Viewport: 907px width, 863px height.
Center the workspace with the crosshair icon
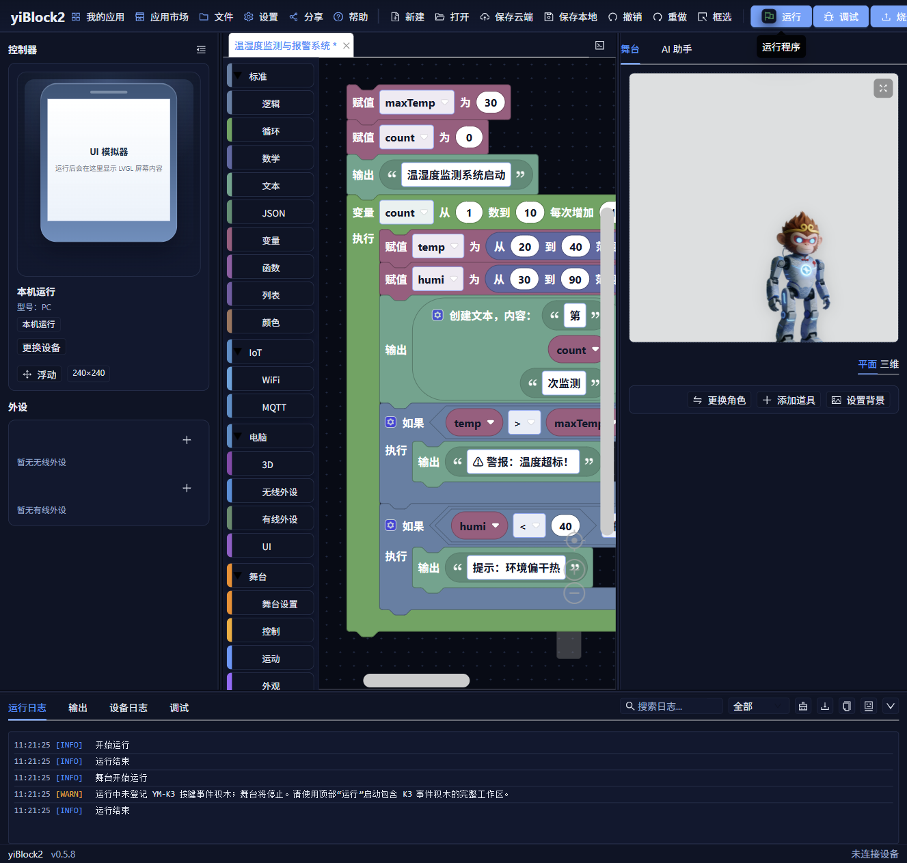(575, 540)
